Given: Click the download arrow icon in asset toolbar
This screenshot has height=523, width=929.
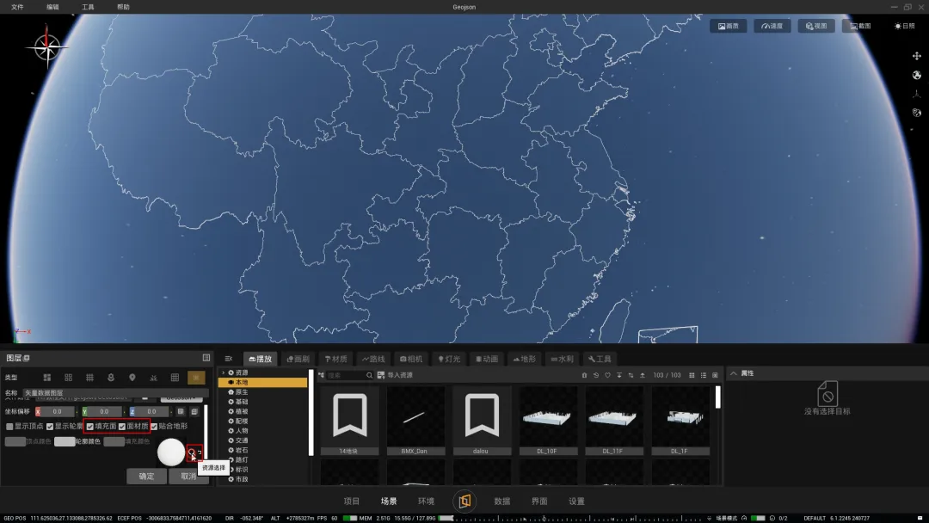Looking at the screenshot, I should pyautogui.click(x=619, y=375).
